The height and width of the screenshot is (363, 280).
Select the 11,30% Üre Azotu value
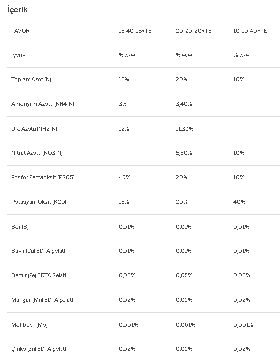pos(185,129)
